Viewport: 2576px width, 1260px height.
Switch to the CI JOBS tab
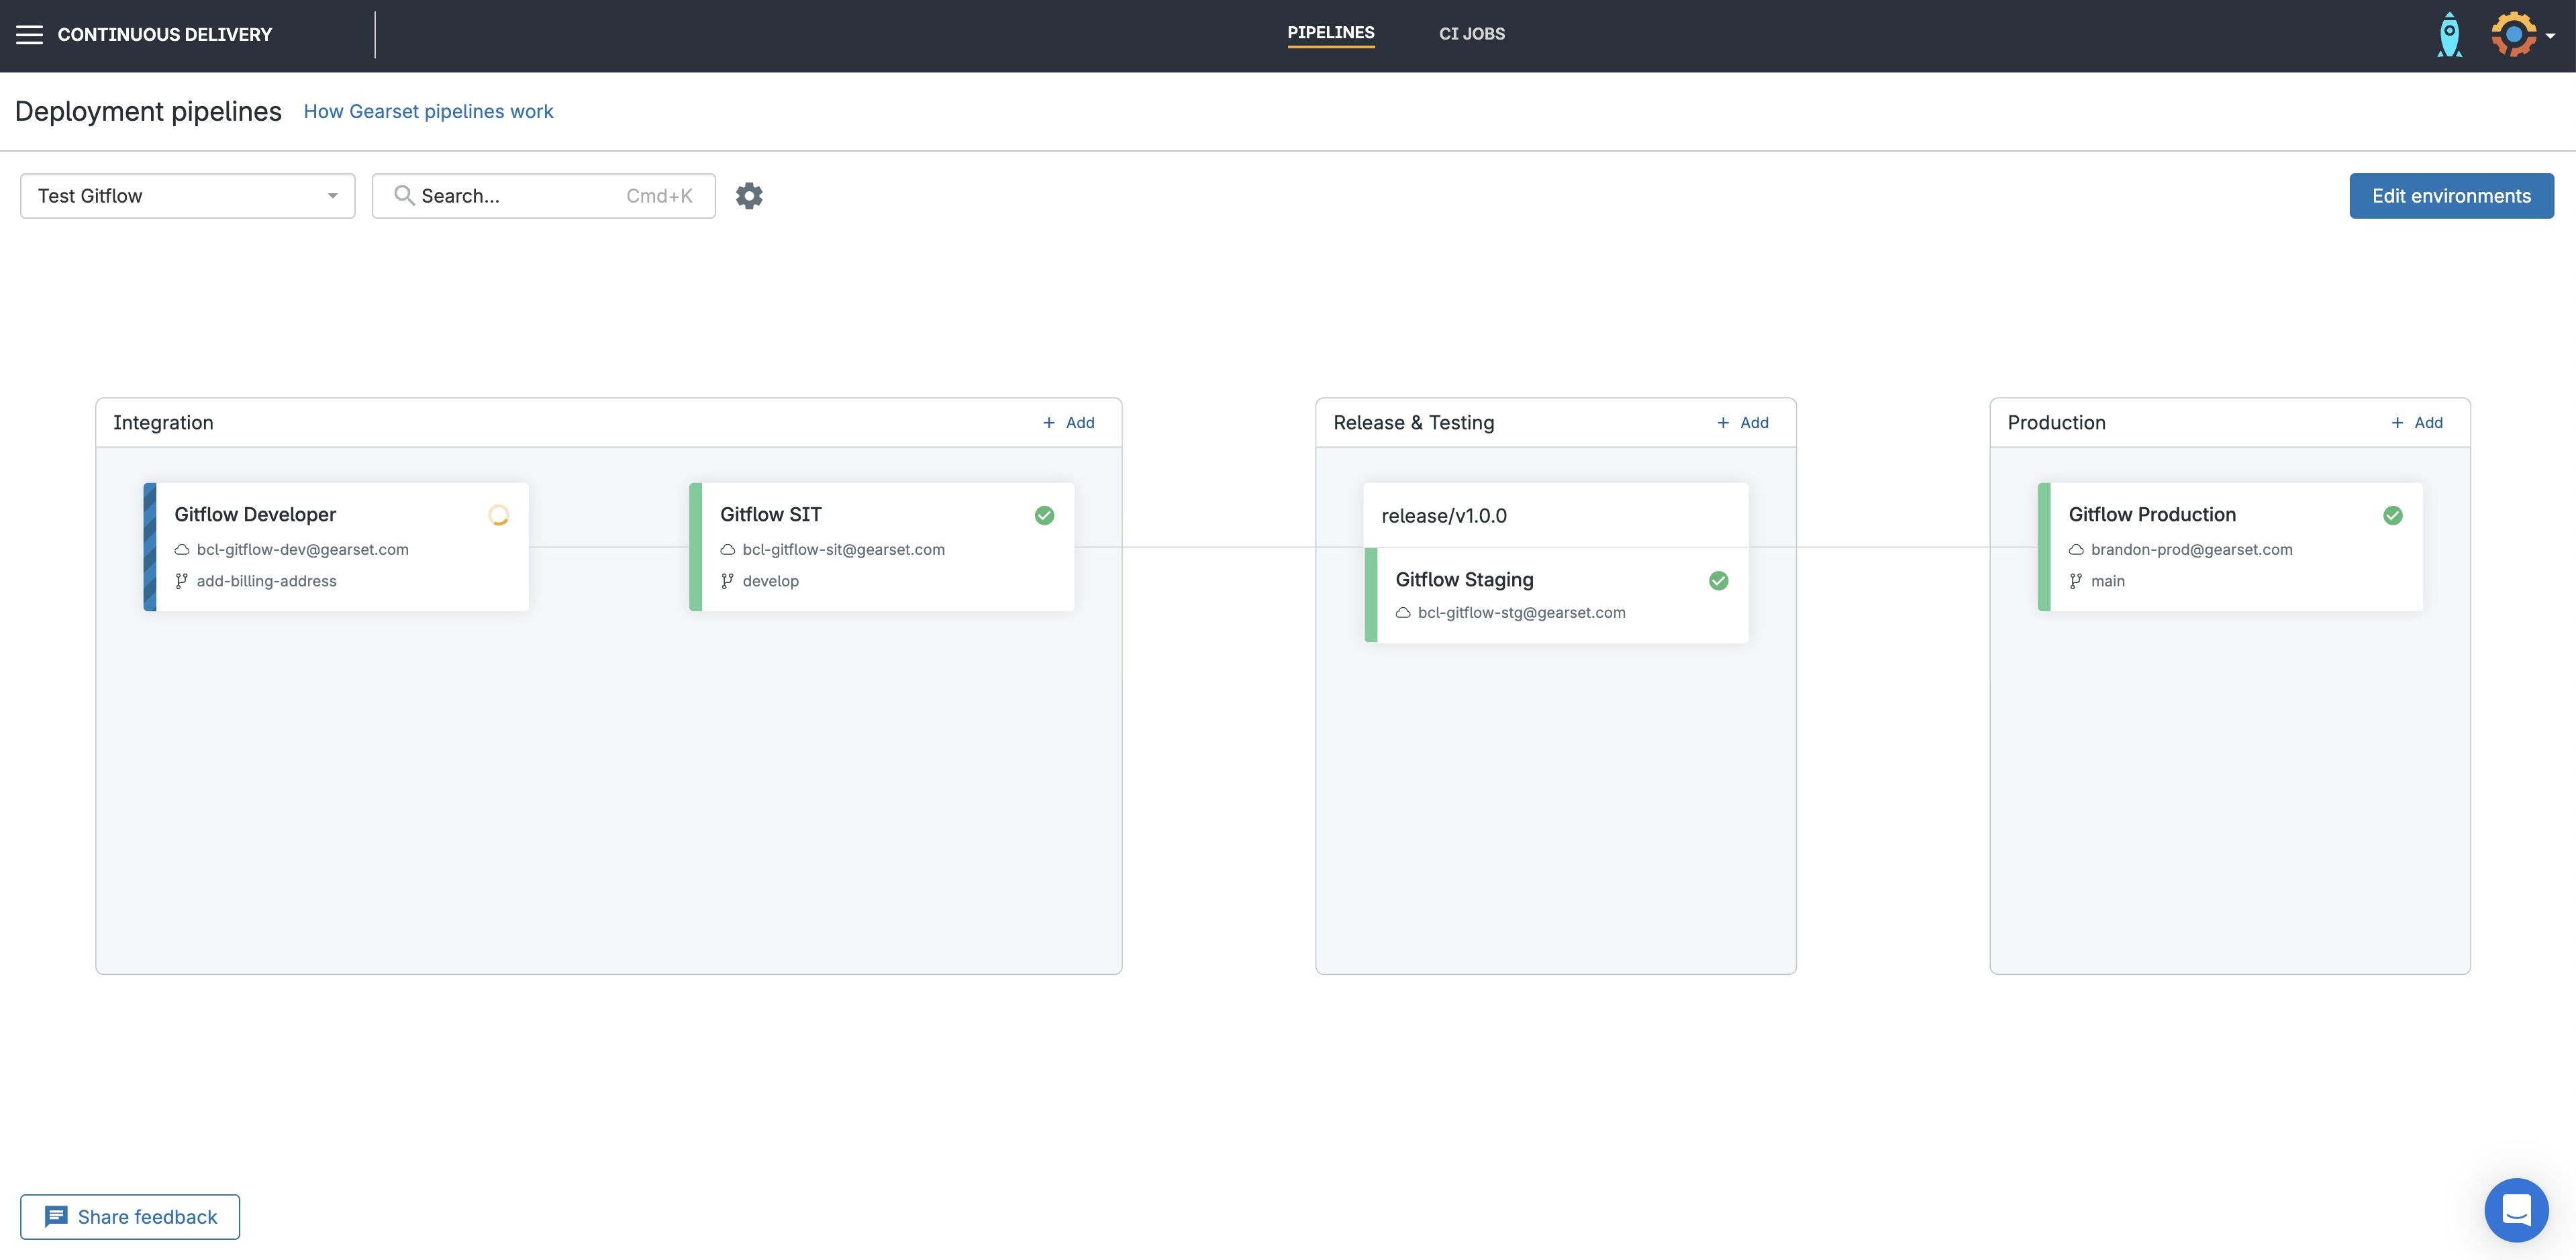(x=1472, y=33)
